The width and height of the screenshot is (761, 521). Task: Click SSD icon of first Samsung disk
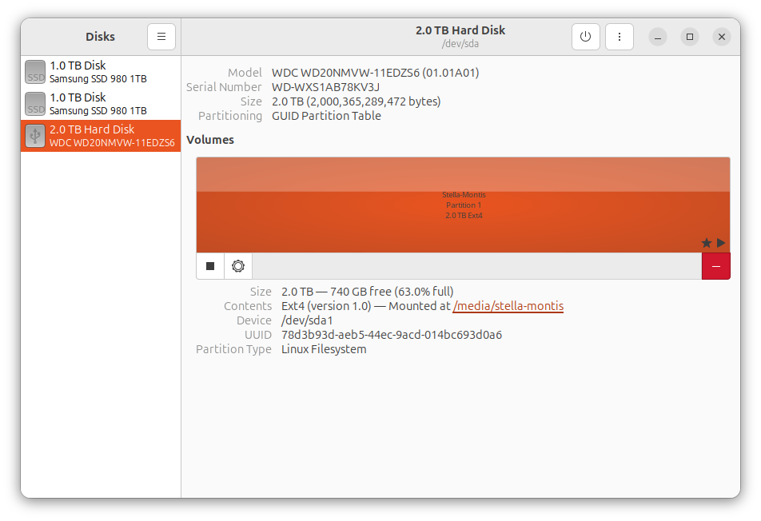(x=35, y=72)
